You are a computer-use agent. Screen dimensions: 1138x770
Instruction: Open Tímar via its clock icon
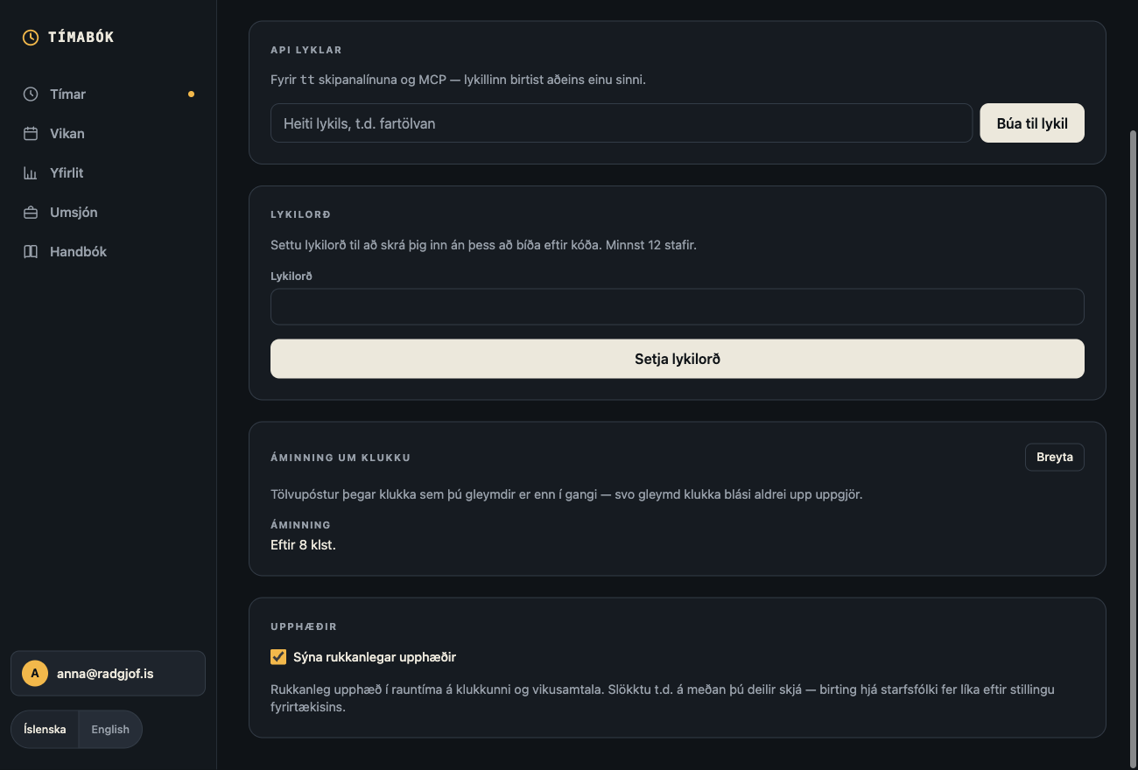[x=31, y=94]
